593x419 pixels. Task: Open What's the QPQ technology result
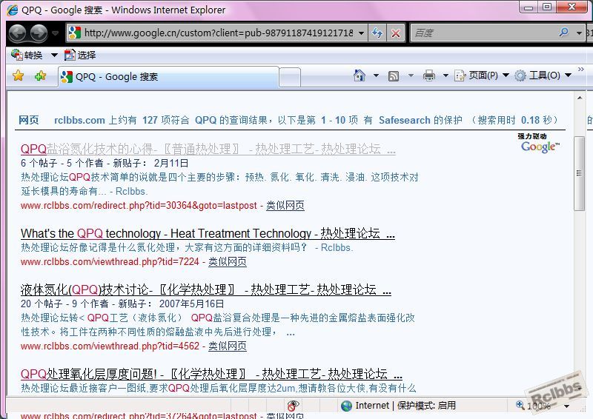[208, 233]
